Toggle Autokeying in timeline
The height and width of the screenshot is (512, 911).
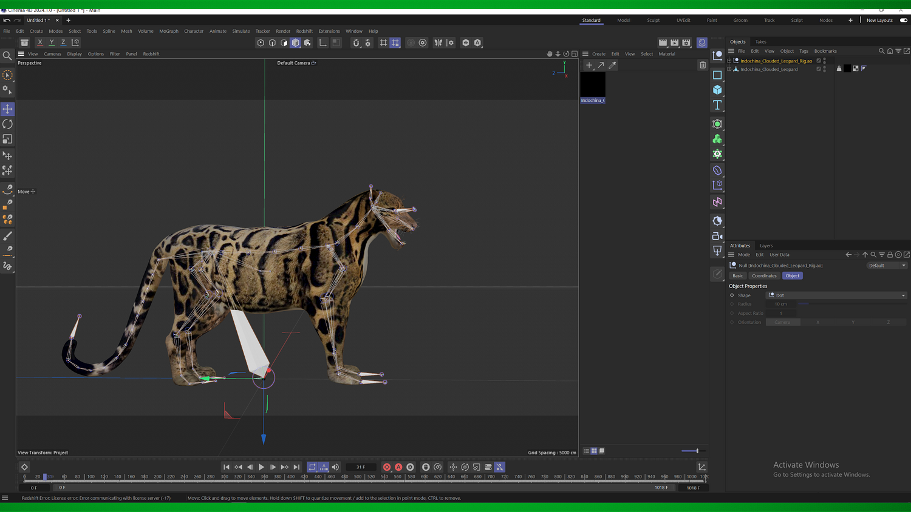398,467
